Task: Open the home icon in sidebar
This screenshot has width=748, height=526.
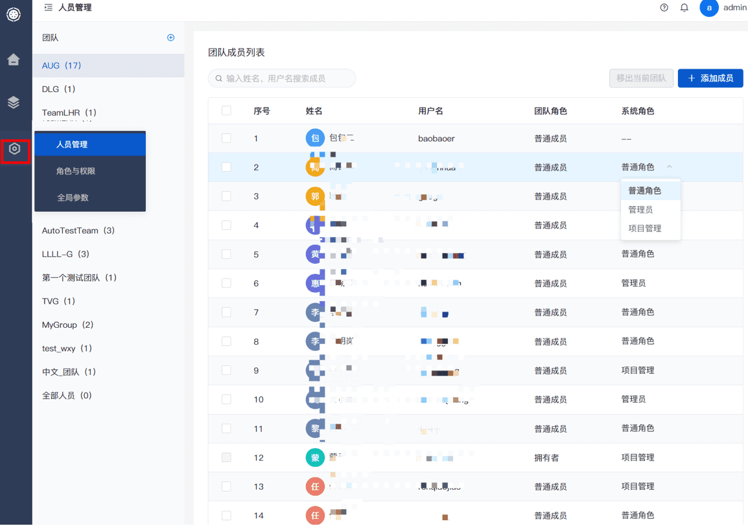Action: (14, 59)
